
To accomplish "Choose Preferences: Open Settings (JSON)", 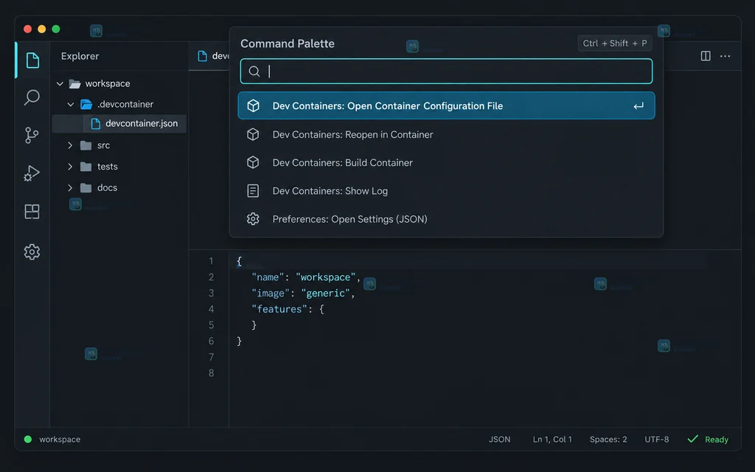I will [x=446, y=218].
